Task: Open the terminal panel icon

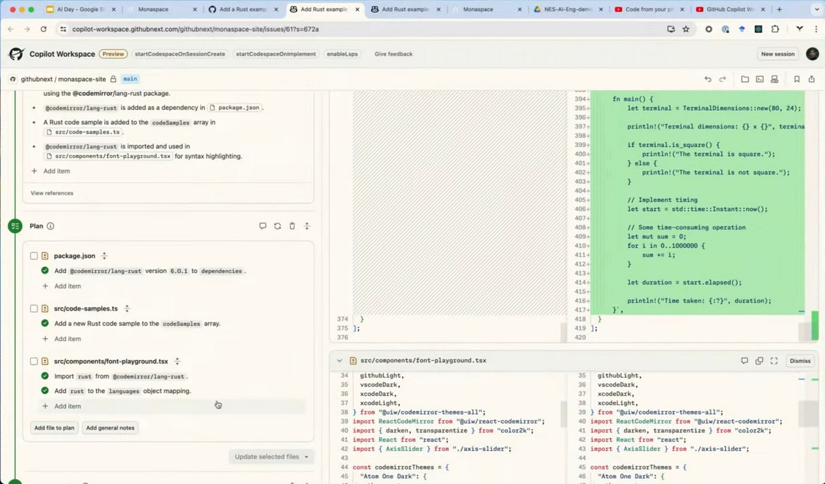Action: (760, 79)
